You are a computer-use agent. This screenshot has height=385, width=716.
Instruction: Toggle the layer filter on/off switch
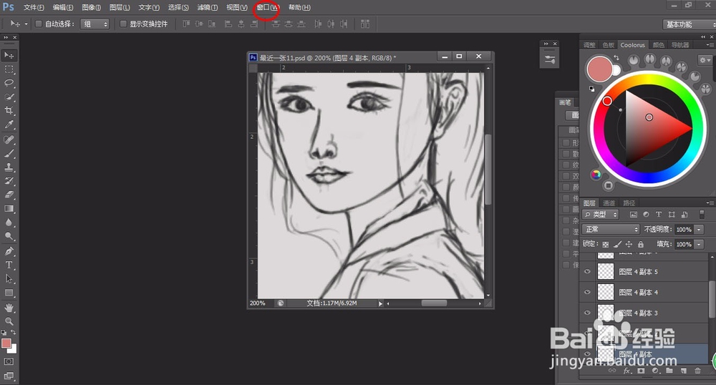click(702, 215)
